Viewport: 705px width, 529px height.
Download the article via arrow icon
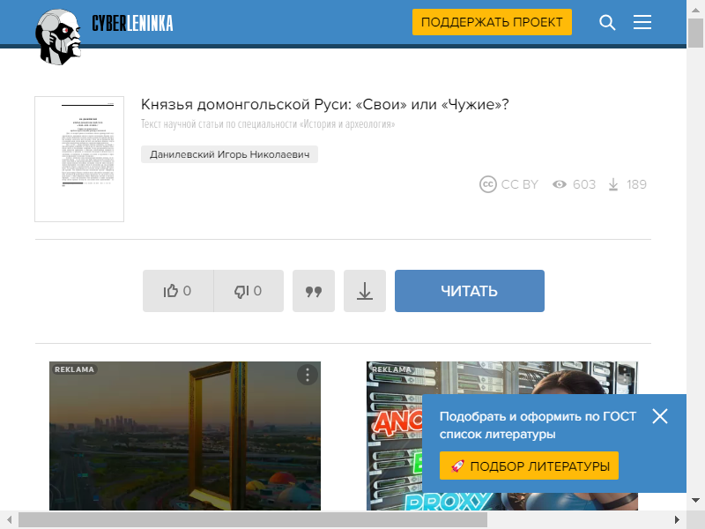point(365,291)
